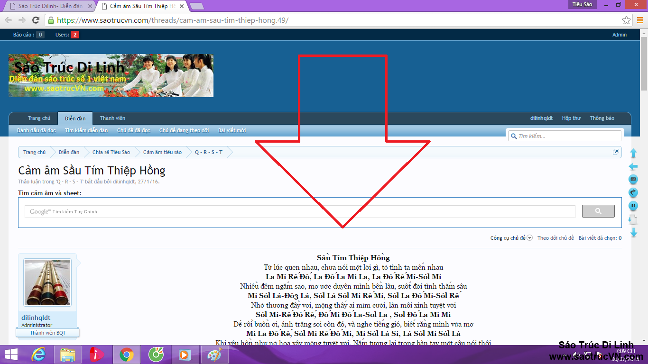
Task: Open 'Bài viết mới' submenu link
Action: click(x=232, y=130)
